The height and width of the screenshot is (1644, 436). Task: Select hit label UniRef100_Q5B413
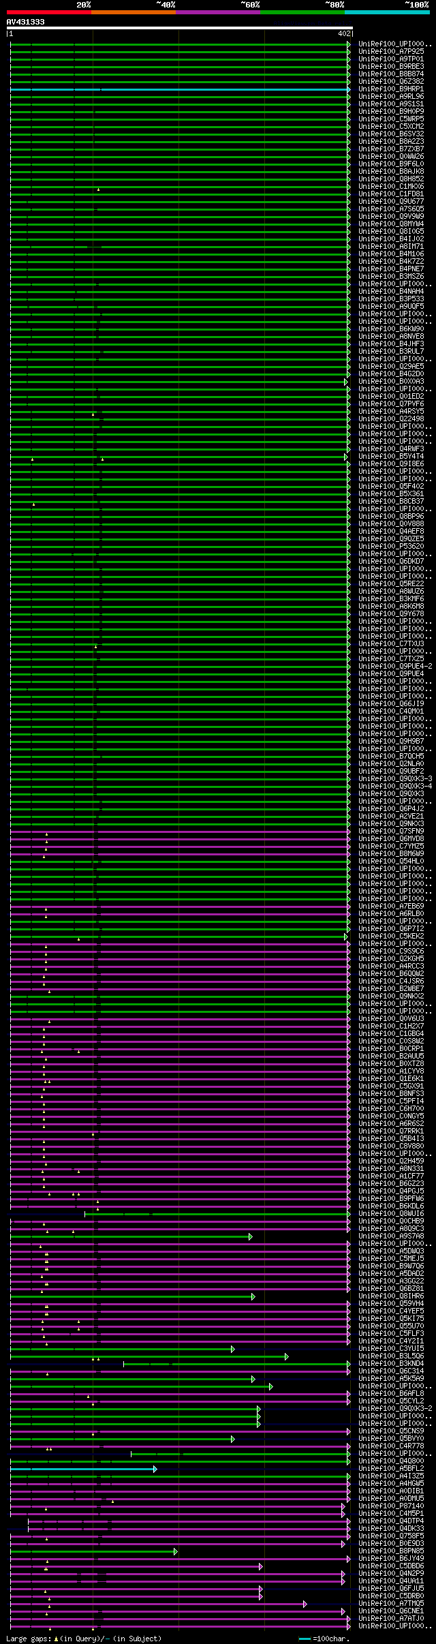pos(391,1138)
